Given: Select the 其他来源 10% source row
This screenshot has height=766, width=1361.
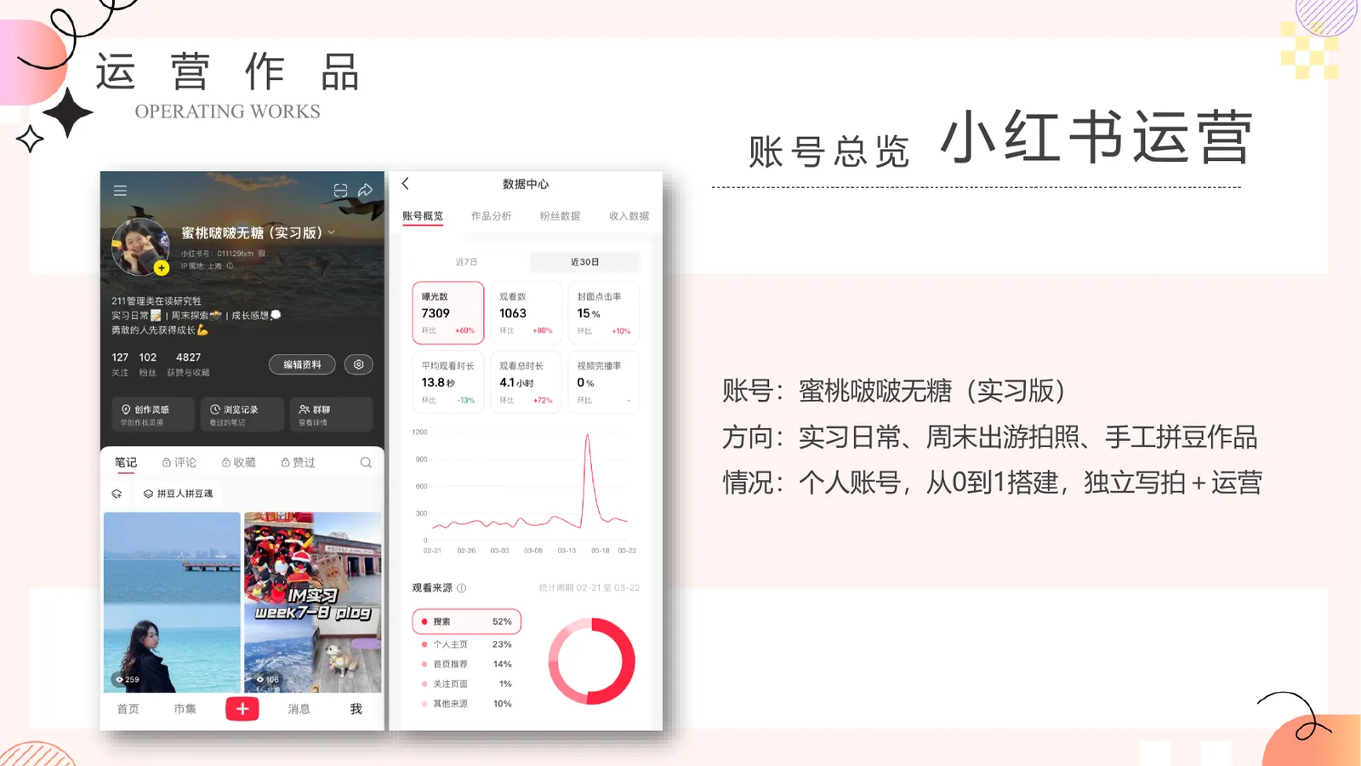Looking at the screenshot, I should click(x=466, y=704).
